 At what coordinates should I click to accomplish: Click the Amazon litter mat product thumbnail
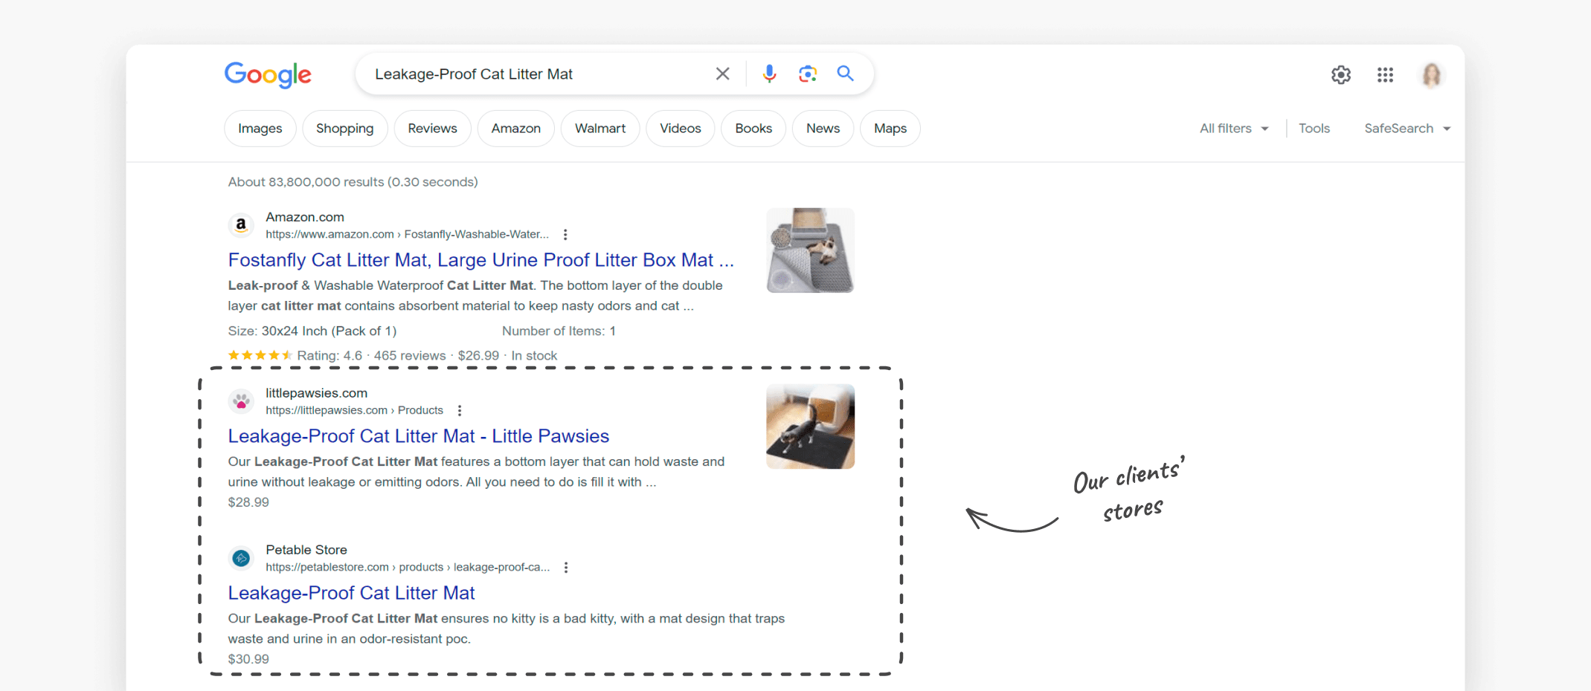pyautogui.click(x=810, y=250)
